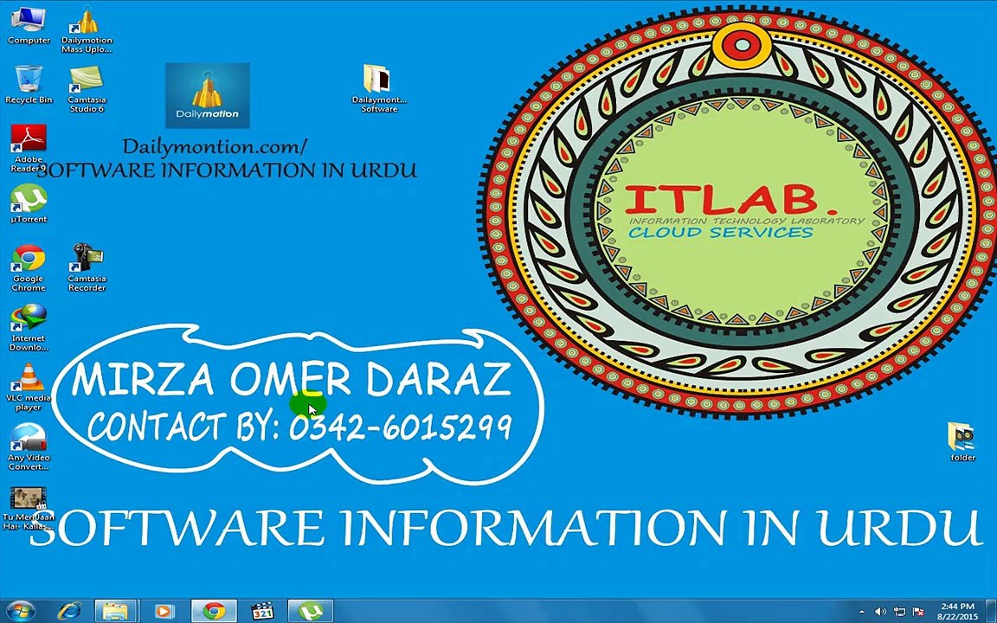Select the Camtasia Studio 6 shortcut

(x=87, y=89)
